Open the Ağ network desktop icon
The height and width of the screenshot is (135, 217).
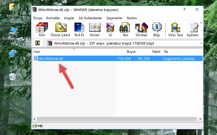(x=13, y=56)
